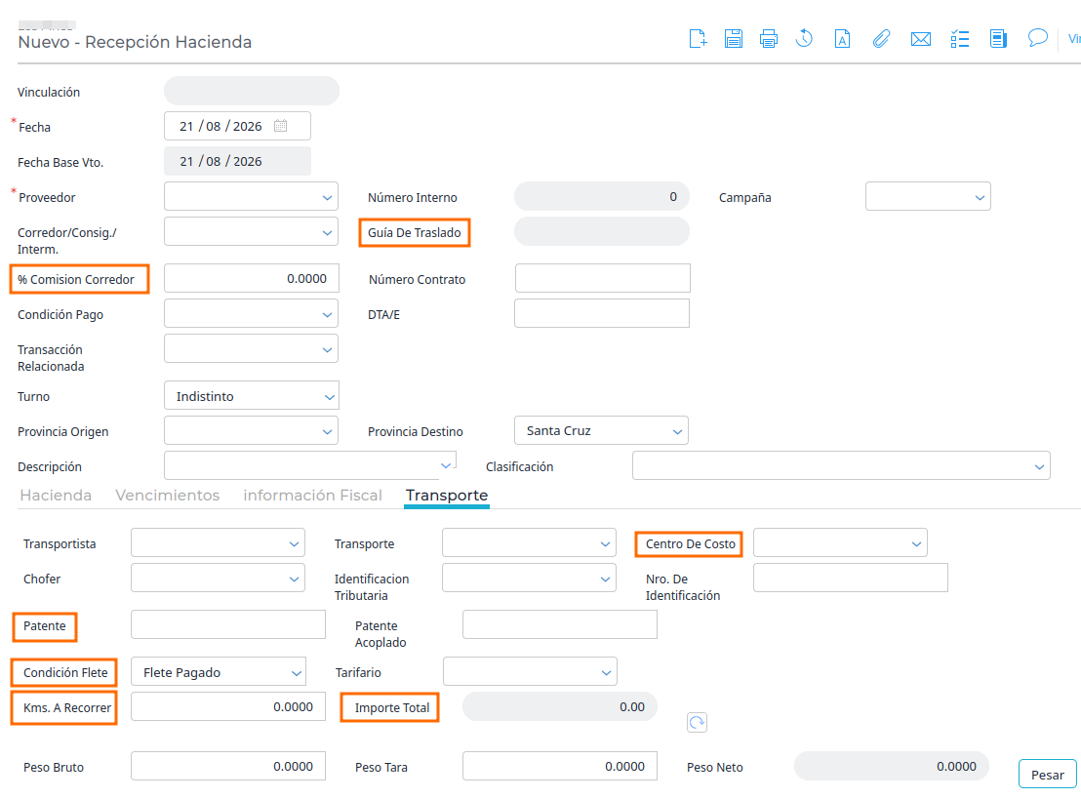Switch to the Vencimientos tab
Screen dimensions: 1081x799
coord(168,495)
